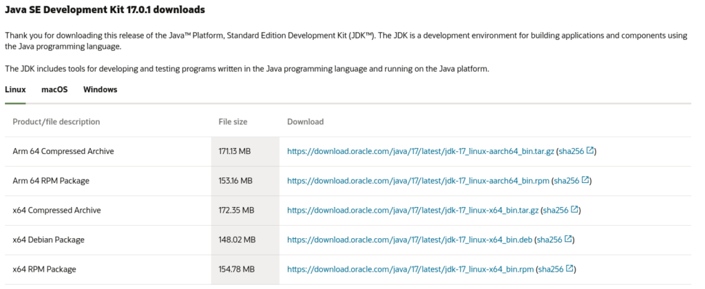Download the jdk-17_linux-x64_bin.rpm link
705x289 pixels.
click(410, 269)
